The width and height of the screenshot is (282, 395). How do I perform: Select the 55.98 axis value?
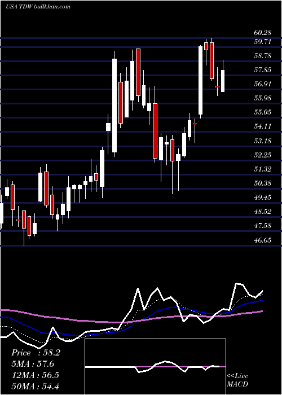[x=262, y=98]
